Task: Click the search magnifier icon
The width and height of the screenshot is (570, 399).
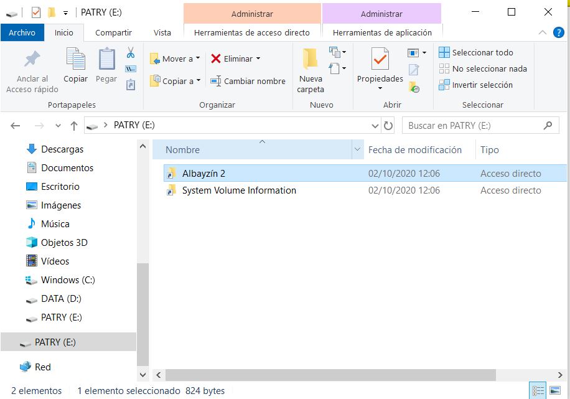Action: click(x=548, y=126)
